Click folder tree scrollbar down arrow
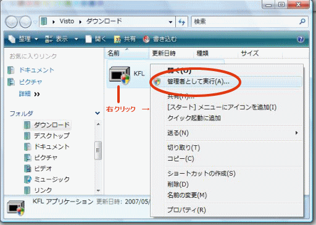This screenshot has height=225, width=316. coord(98,190)
